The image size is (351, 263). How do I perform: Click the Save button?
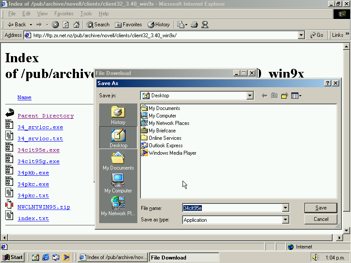pyautogui.click(x=321, y=208)
